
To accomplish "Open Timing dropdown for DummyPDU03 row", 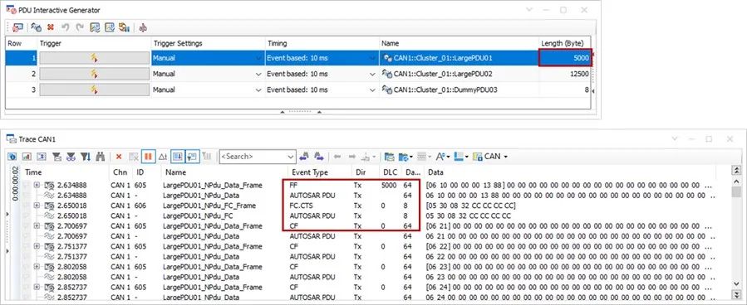I will coord(373,90).
